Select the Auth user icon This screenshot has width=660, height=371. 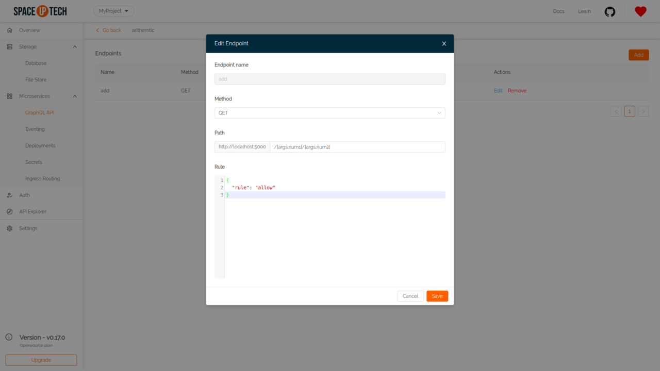9,195
